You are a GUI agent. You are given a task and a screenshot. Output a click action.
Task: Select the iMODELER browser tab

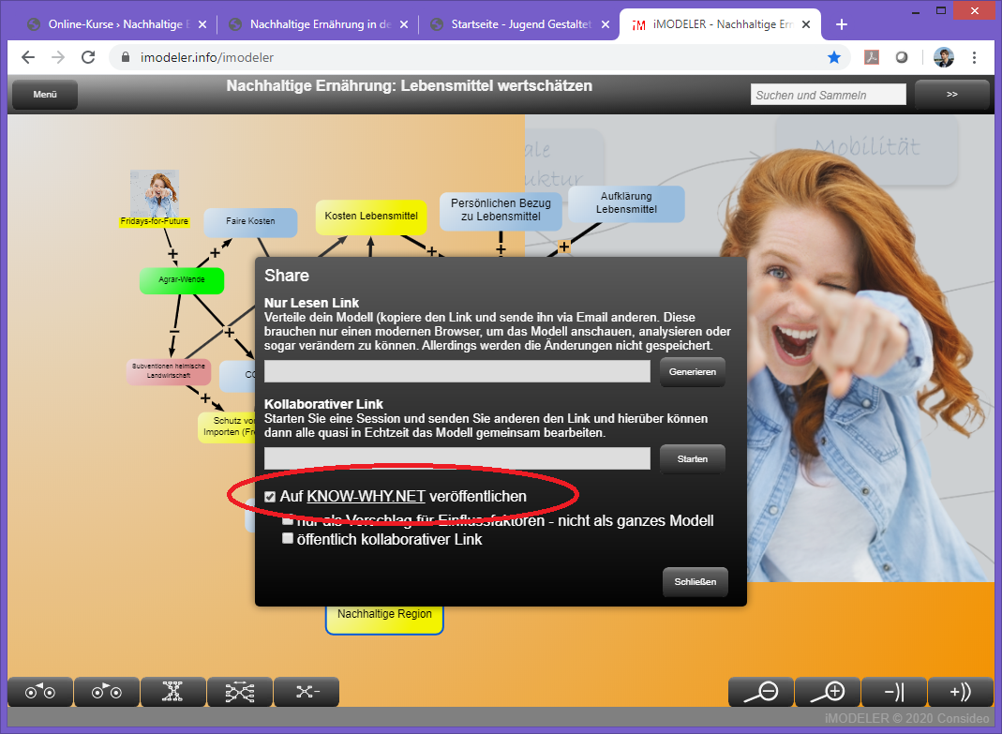pyautogui.click(x=721, y=24)
